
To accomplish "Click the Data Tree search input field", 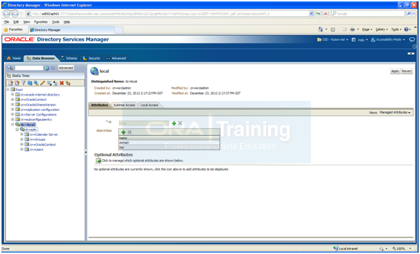I will (29, 68).
